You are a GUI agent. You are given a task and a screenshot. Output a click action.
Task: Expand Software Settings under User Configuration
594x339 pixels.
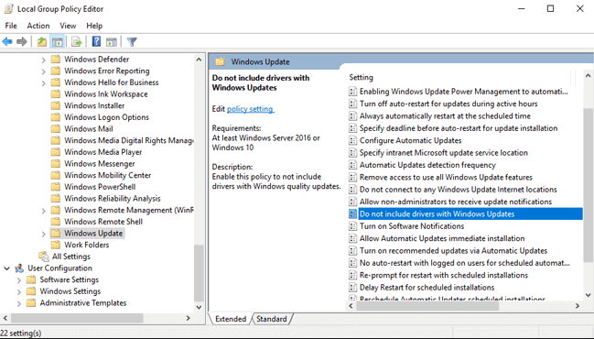pos(19,280)
